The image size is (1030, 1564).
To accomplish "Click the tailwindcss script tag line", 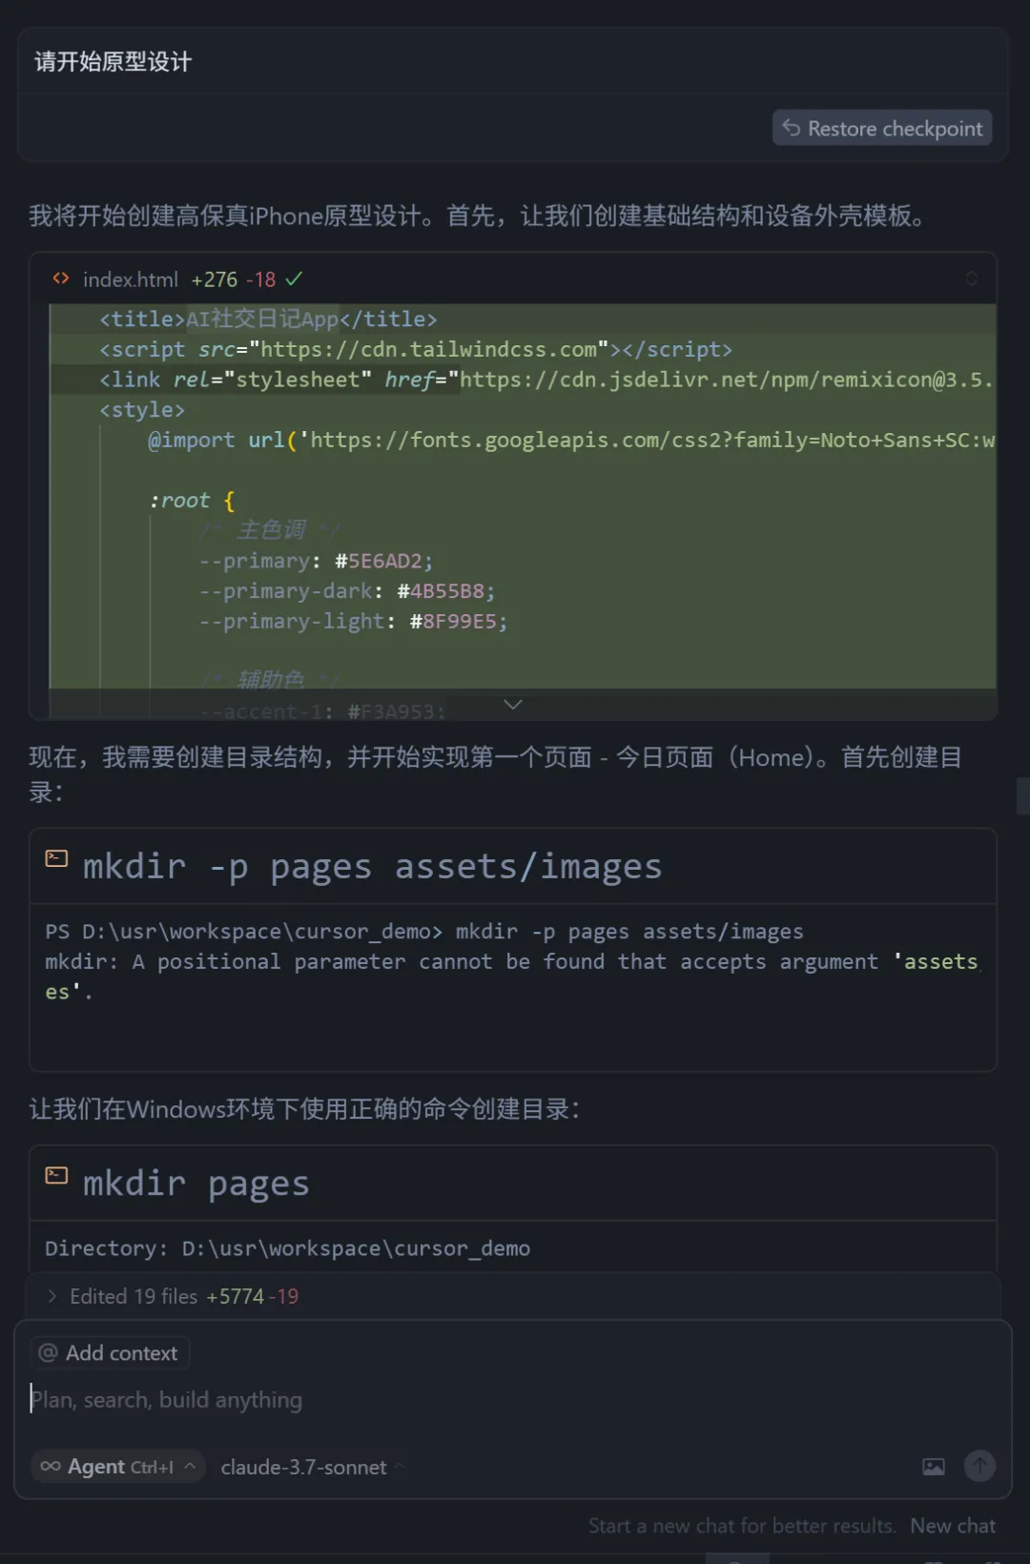I will pos(416,350).
